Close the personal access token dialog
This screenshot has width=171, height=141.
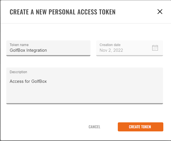(x=160, y=12)
